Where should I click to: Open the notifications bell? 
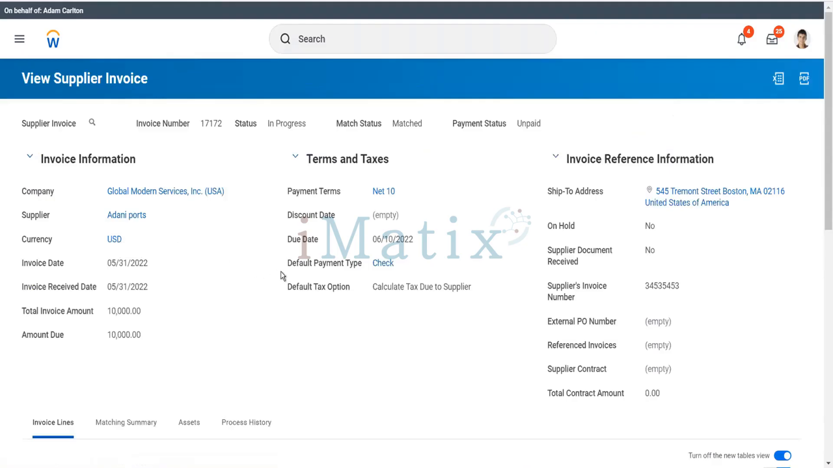coord(742,39)
